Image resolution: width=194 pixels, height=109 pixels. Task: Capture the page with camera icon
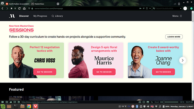pyautogui.click(x=140, y=102)
